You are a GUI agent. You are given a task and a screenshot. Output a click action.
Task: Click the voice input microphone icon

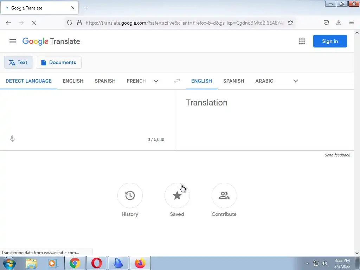click(x=12, y=139)
